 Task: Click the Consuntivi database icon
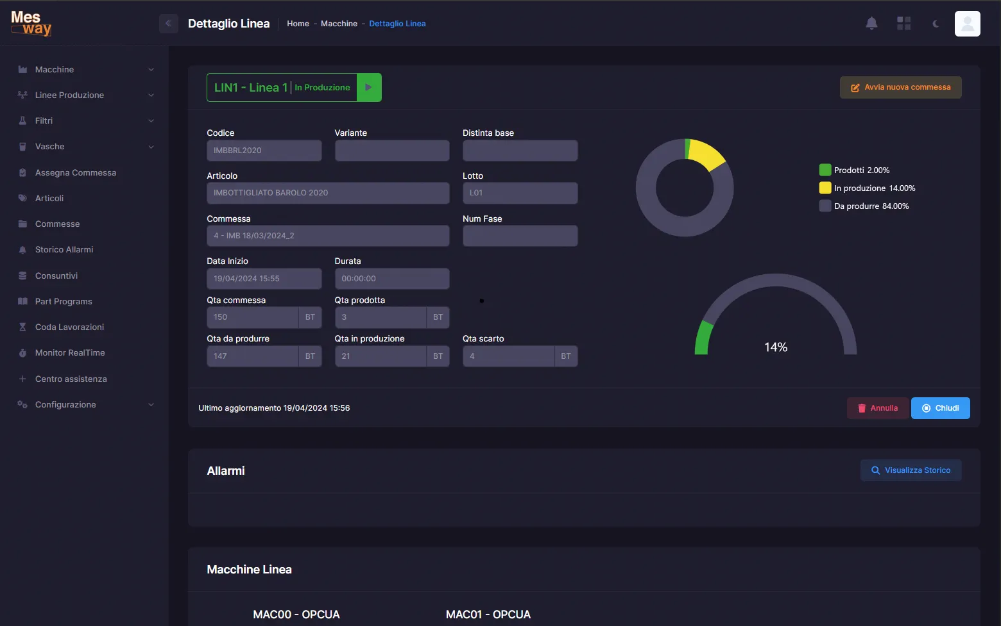22,276
